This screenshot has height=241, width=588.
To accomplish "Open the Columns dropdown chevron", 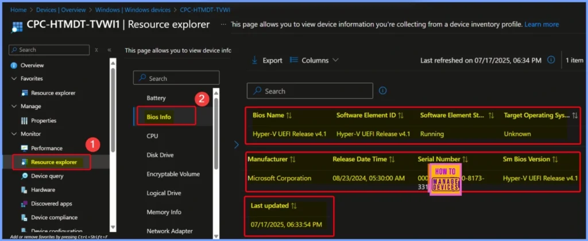I will click(335, 60).
